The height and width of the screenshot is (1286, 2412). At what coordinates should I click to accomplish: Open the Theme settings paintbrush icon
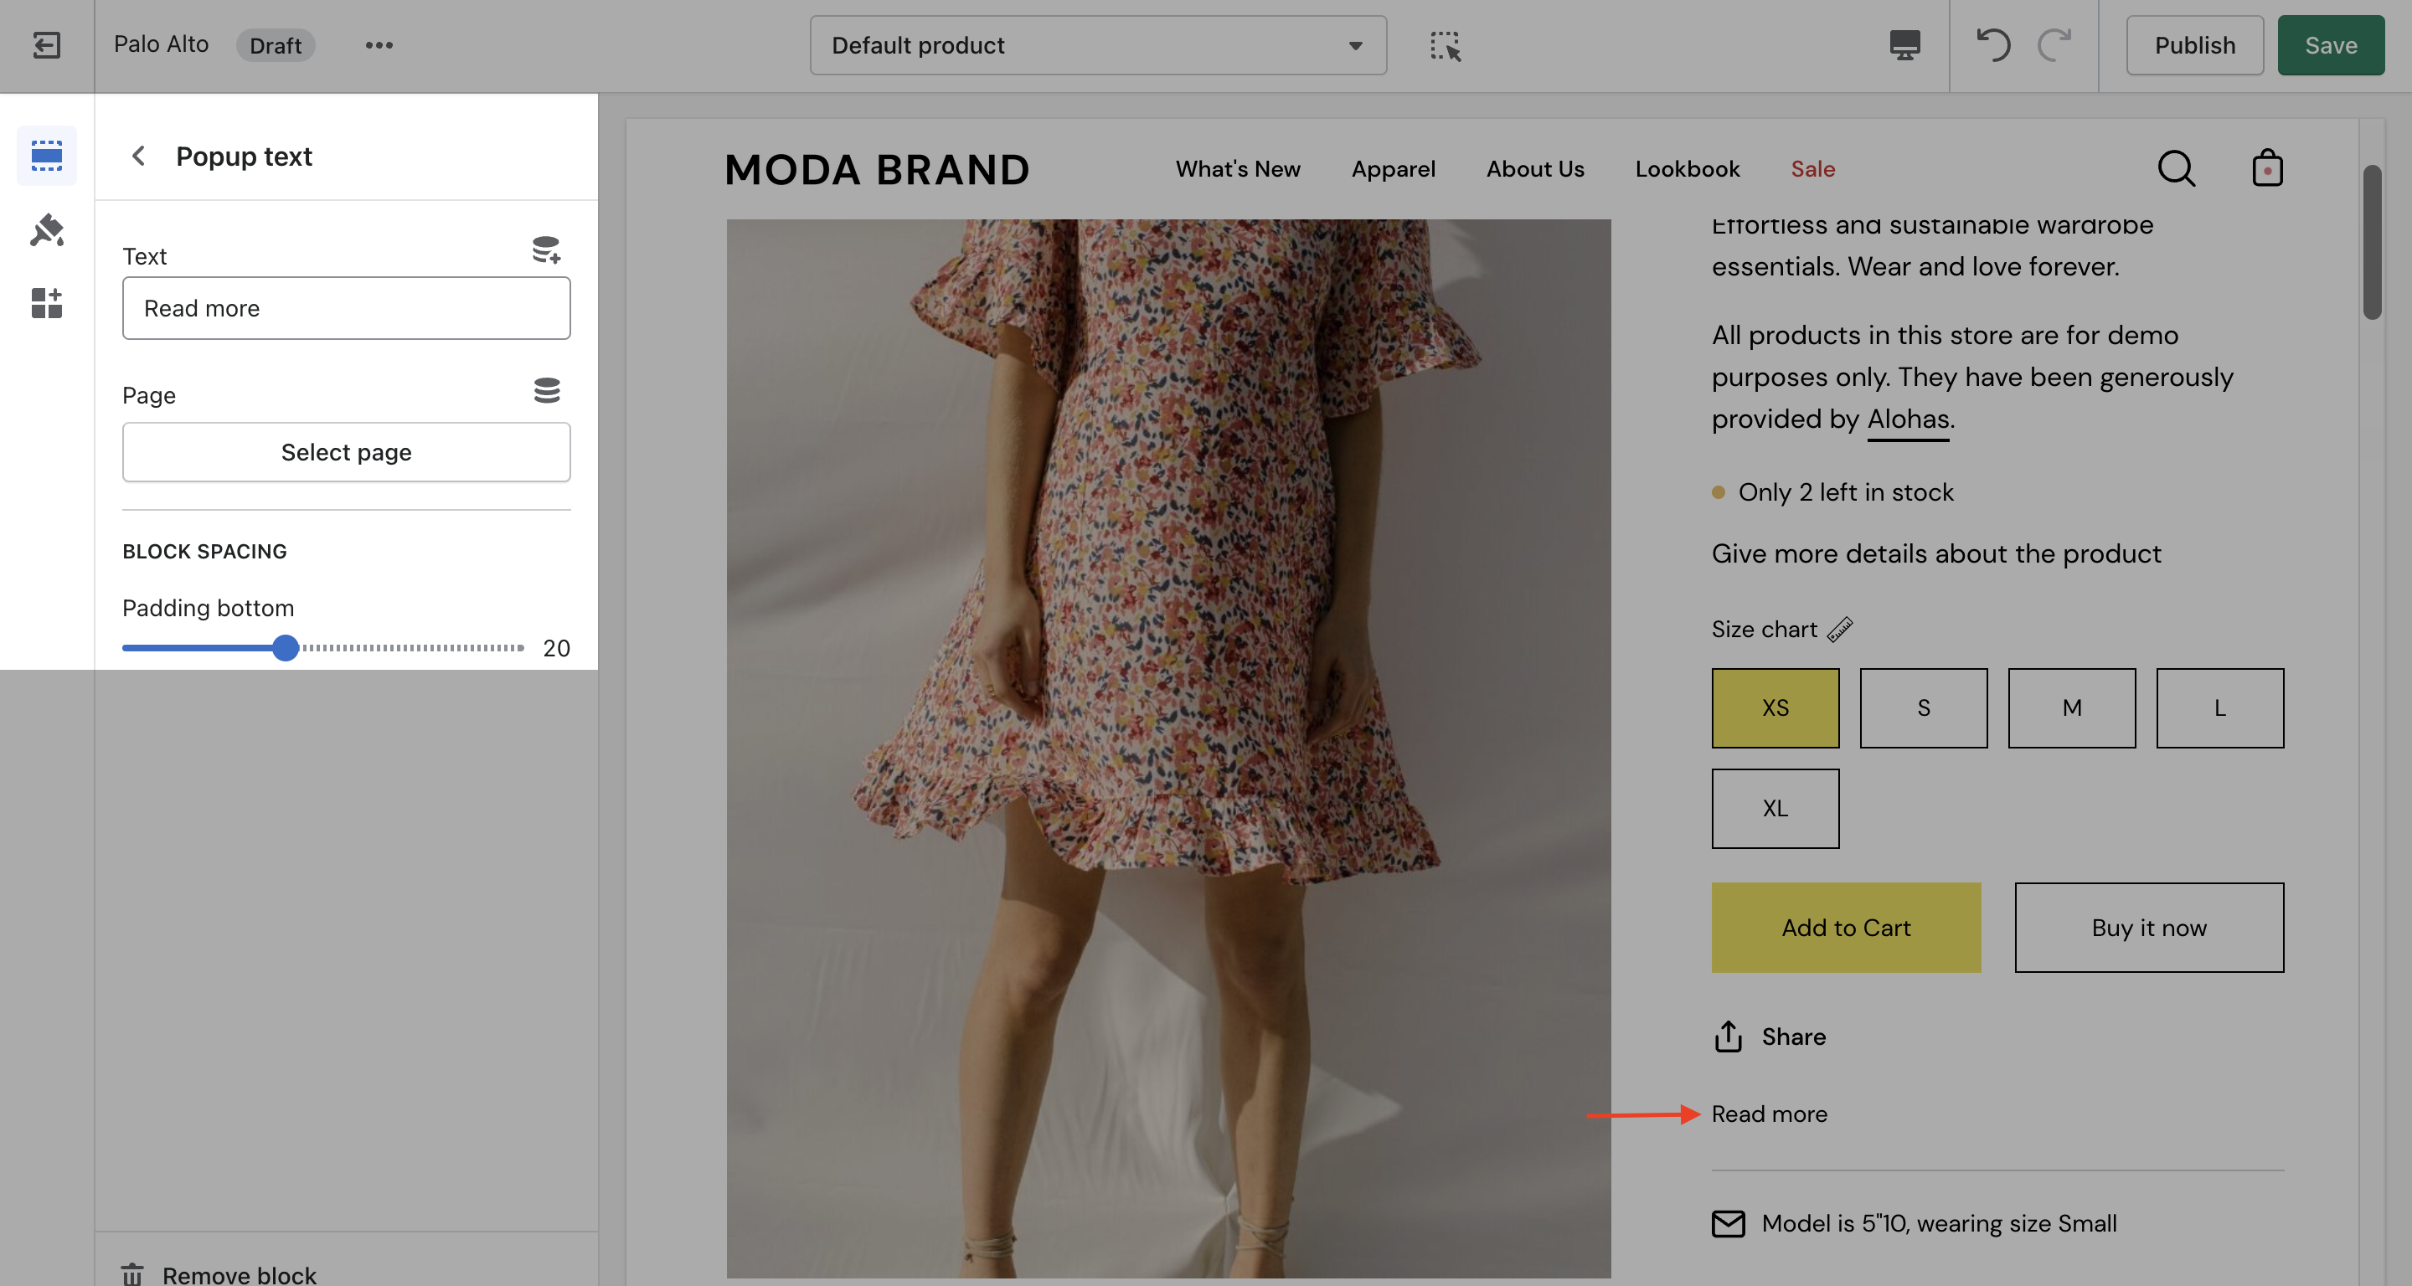coord(46,230)
